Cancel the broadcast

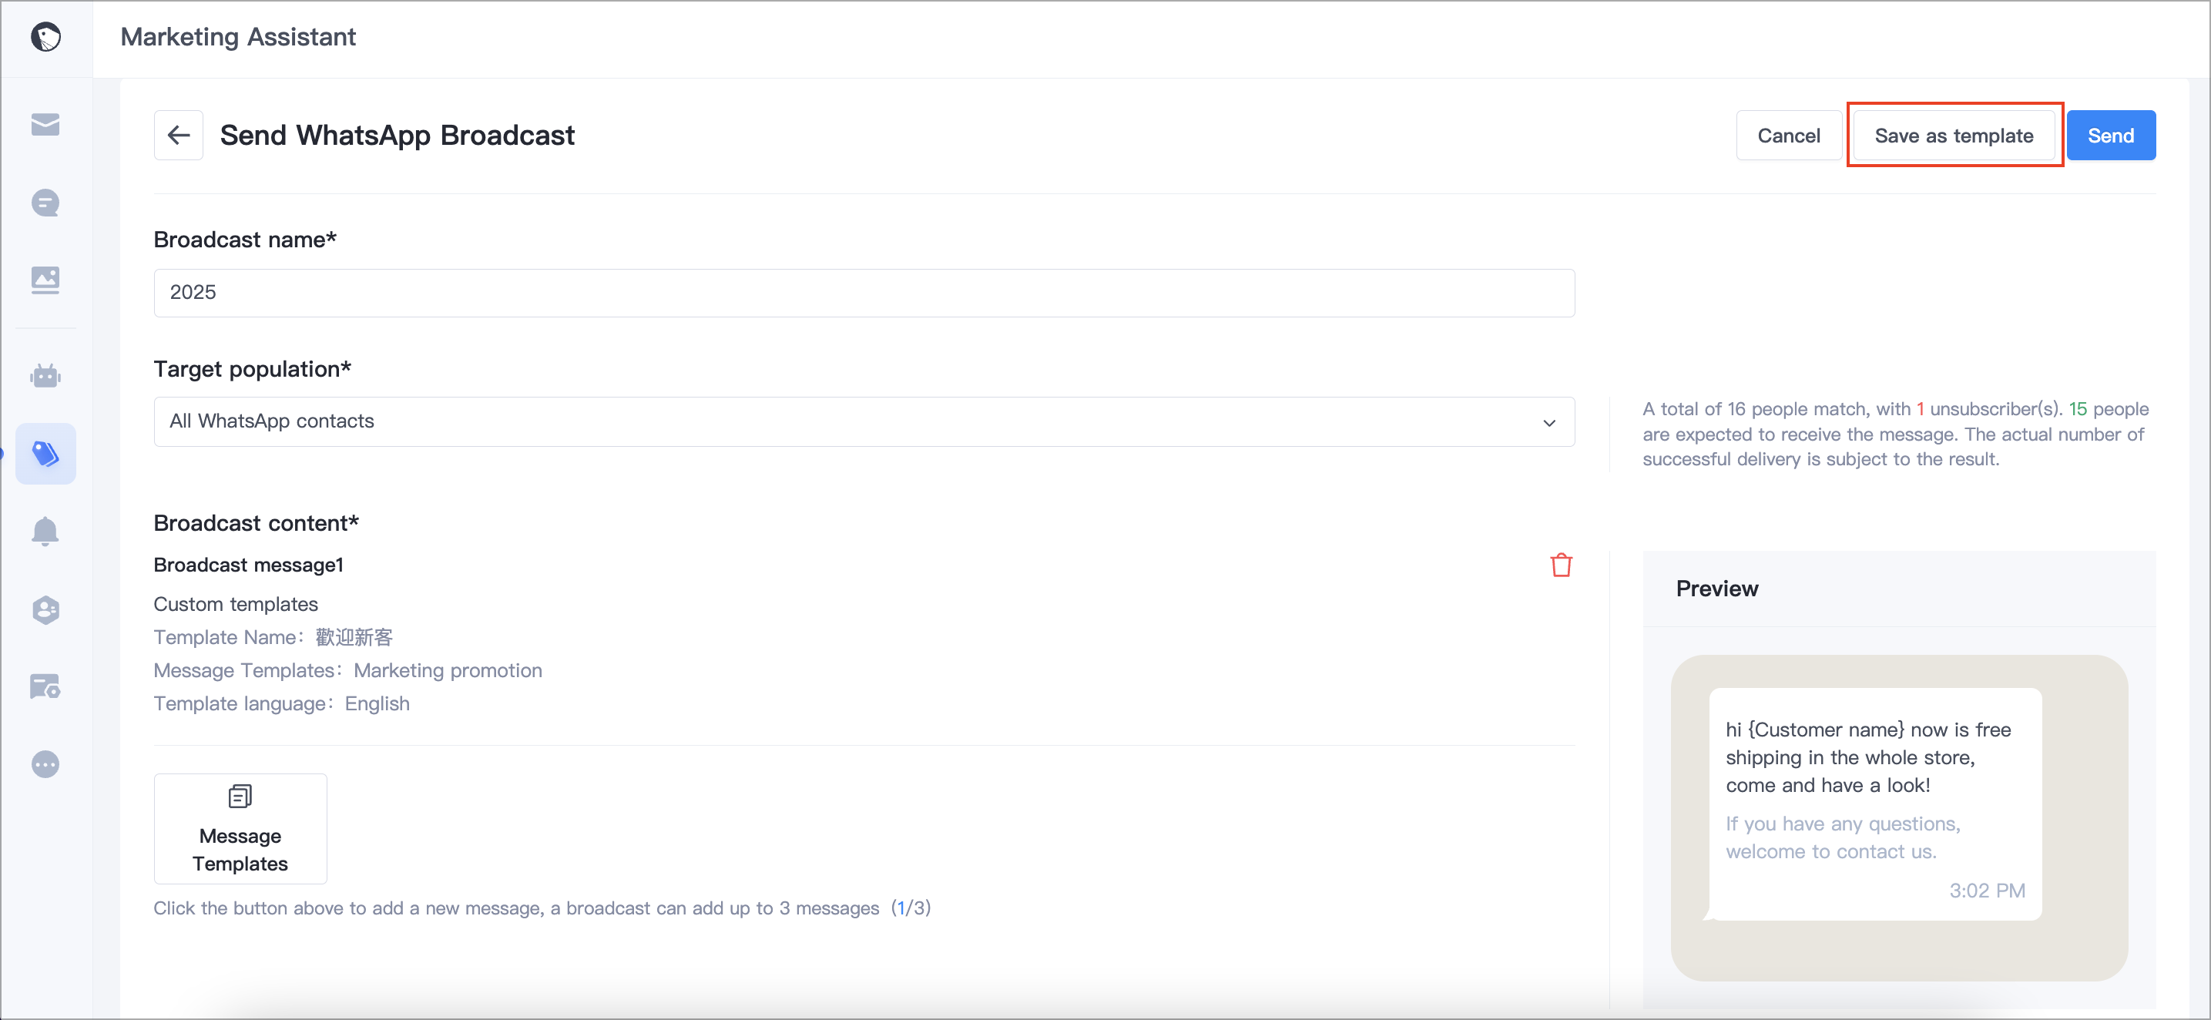click(1789, 136)
